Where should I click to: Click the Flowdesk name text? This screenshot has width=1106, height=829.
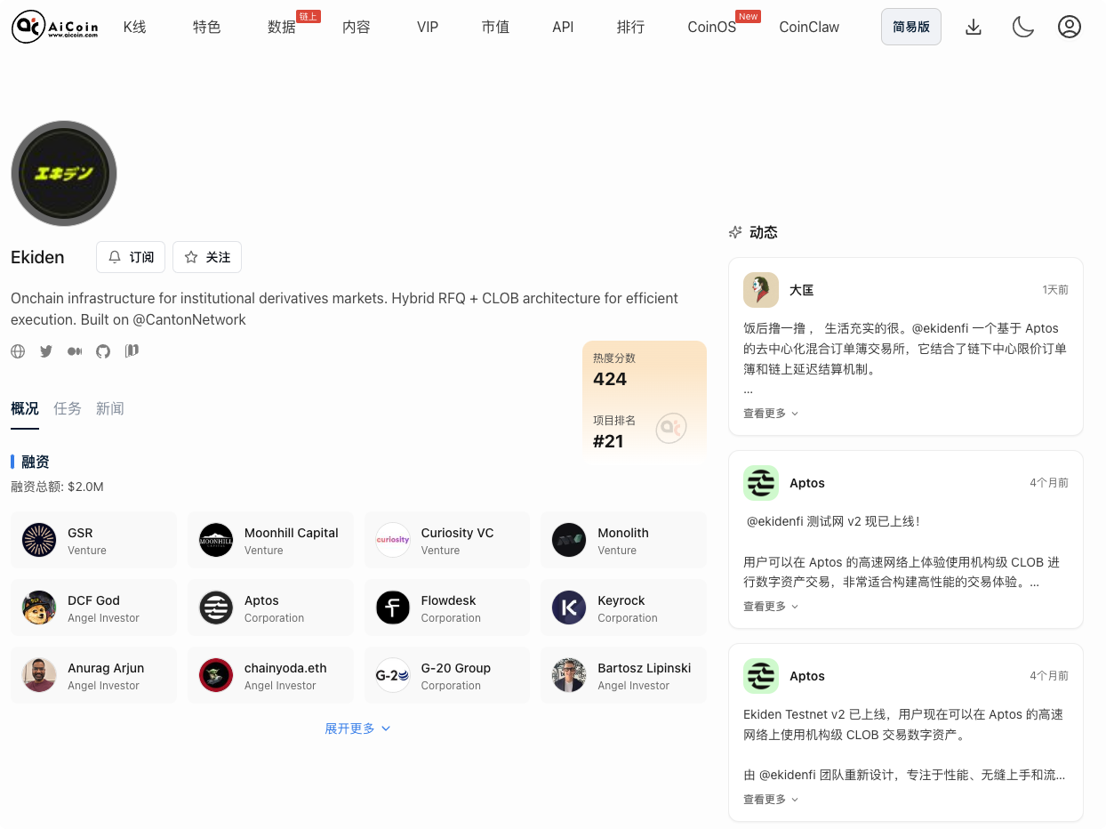click(449, 600)
